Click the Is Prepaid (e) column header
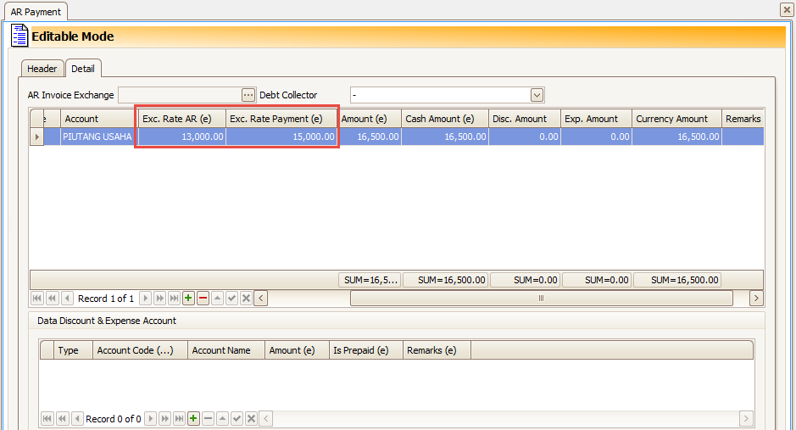This screenshot has width=796, height=430. point(366,350)
